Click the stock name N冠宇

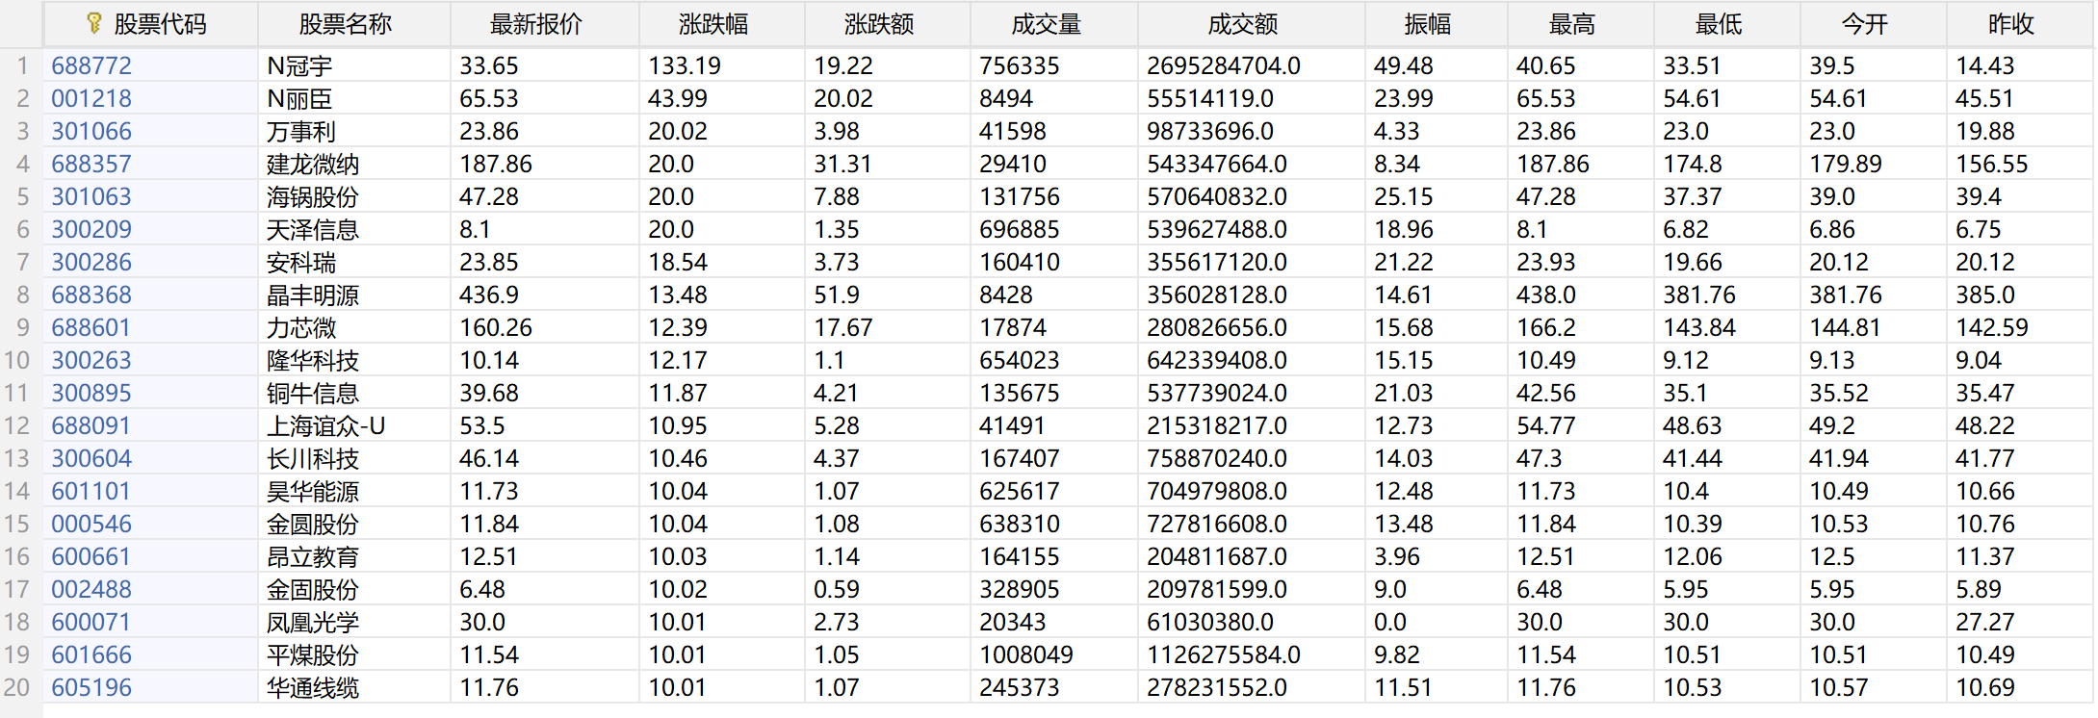tap(299, 65)
